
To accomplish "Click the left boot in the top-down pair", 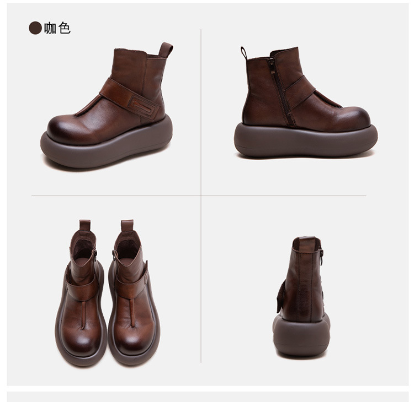I will 81,293.
